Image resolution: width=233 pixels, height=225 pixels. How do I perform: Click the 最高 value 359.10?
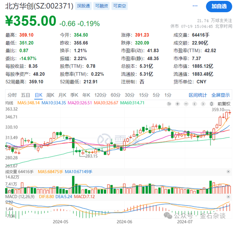[26, 35]
